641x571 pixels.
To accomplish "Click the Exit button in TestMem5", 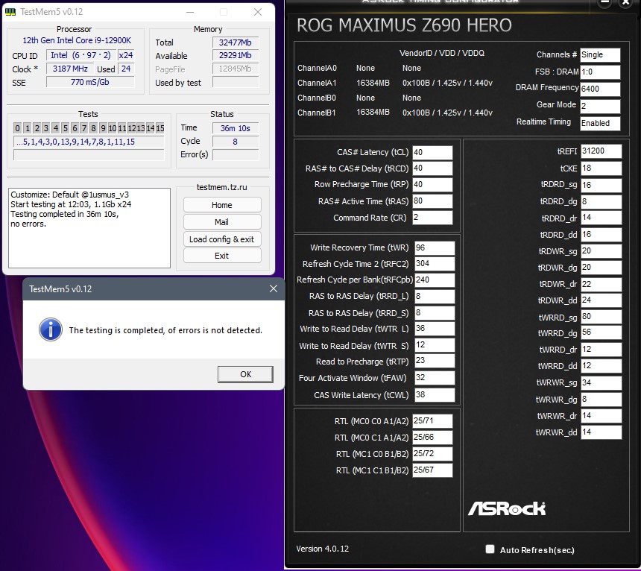I will 222,256.
